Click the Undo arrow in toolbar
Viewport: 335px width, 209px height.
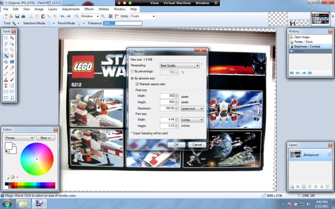click(x=62, y=16)
